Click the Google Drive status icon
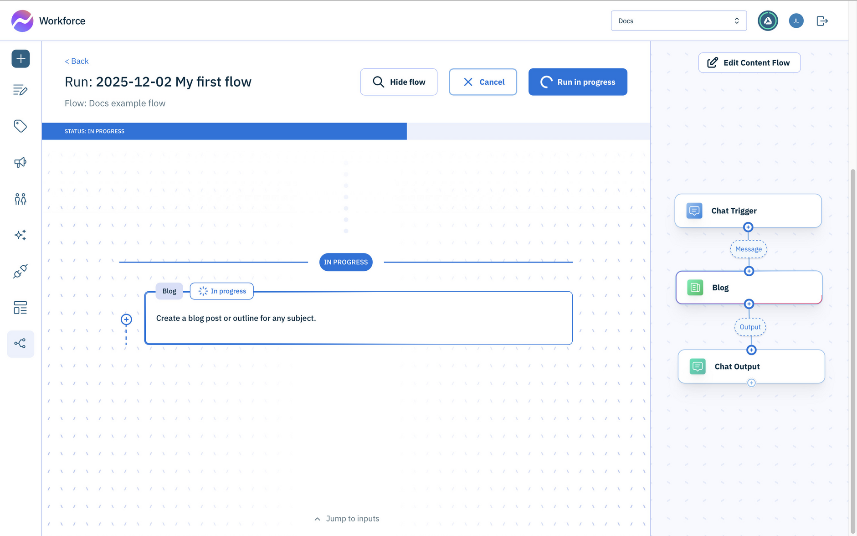 pos(768,21)
